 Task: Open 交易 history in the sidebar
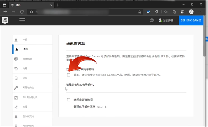(33, 69)
